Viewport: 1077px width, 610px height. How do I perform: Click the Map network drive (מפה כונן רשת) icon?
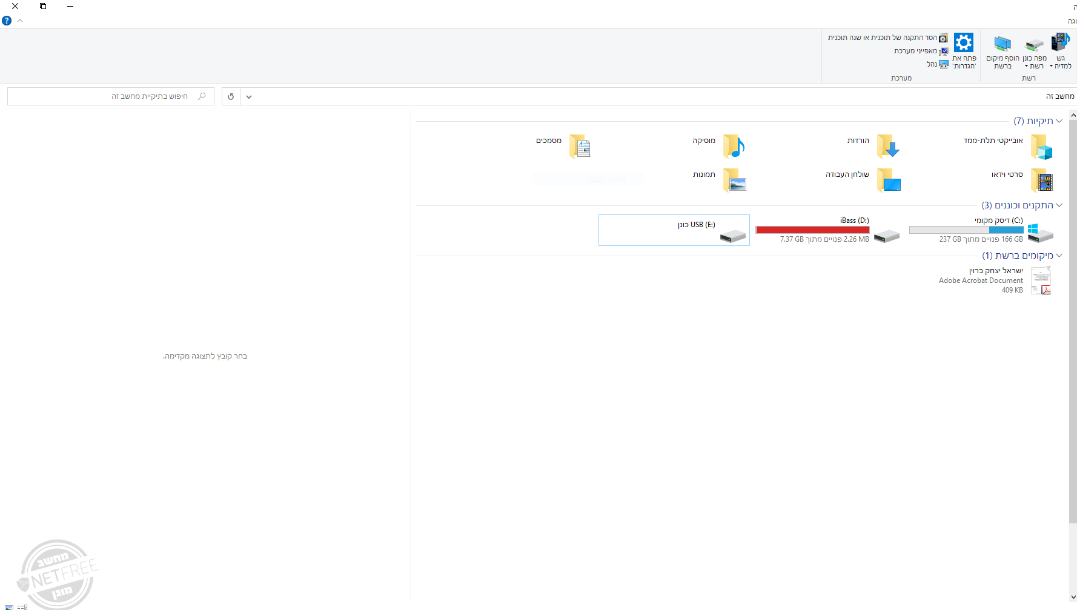(1035, 44)
